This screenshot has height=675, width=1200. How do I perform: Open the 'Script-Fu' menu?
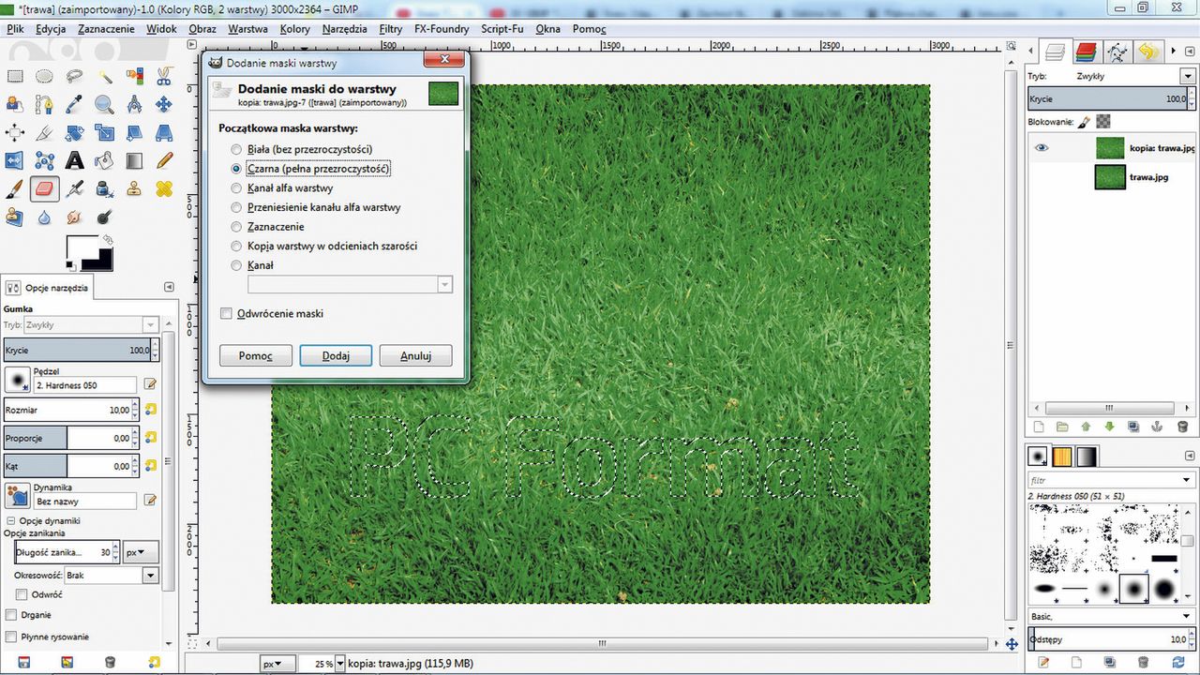(x=502, y=29)
